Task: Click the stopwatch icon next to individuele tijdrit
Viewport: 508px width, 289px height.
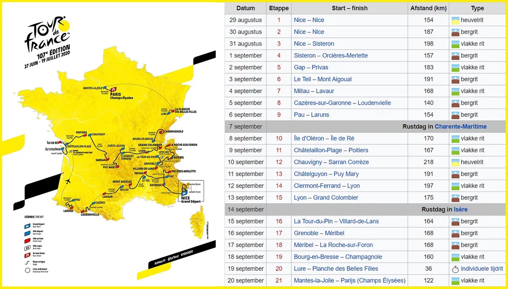Action: pyautogui.click(x=455, y=269)
